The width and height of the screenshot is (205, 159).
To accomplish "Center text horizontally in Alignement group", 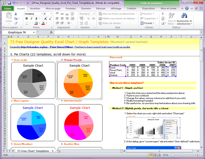I will tap(62, 18).
